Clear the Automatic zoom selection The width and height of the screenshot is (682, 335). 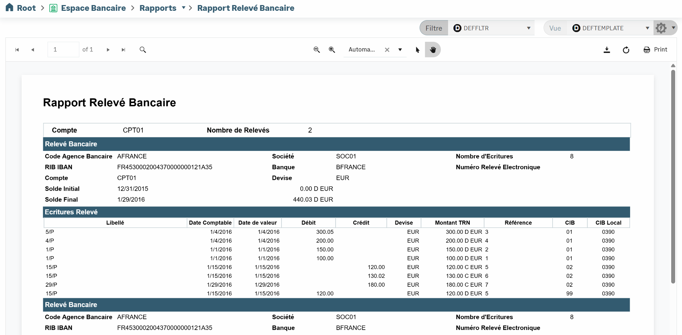[x=387, y=50]
